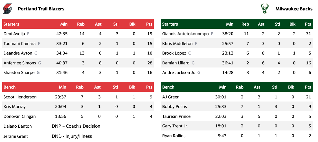Select Bobby Portis in Bucks bench
Viewport: 318px width, 142px height.
point(174,107)
